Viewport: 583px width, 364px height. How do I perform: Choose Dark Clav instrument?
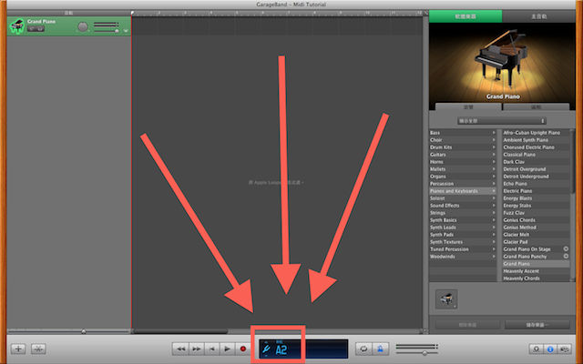click(536, 162)
